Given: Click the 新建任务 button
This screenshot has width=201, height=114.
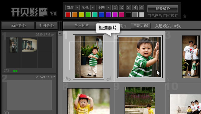Looking at the screenshot, I should pyautogui.click(x=18, y=25).
